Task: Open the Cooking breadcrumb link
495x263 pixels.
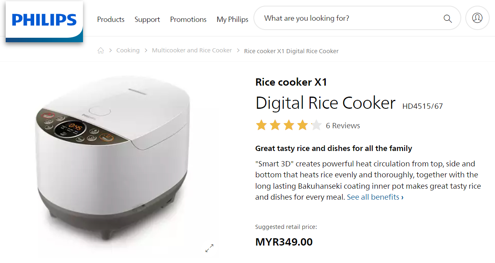Action: pos(128,50)
